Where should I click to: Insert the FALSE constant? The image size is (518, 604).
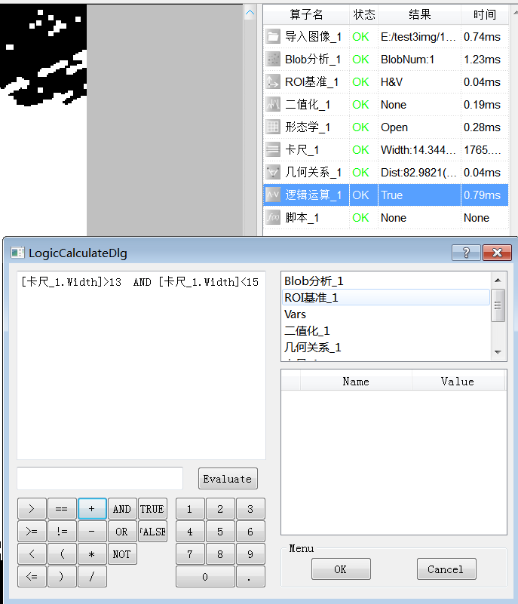pos(152,532)
